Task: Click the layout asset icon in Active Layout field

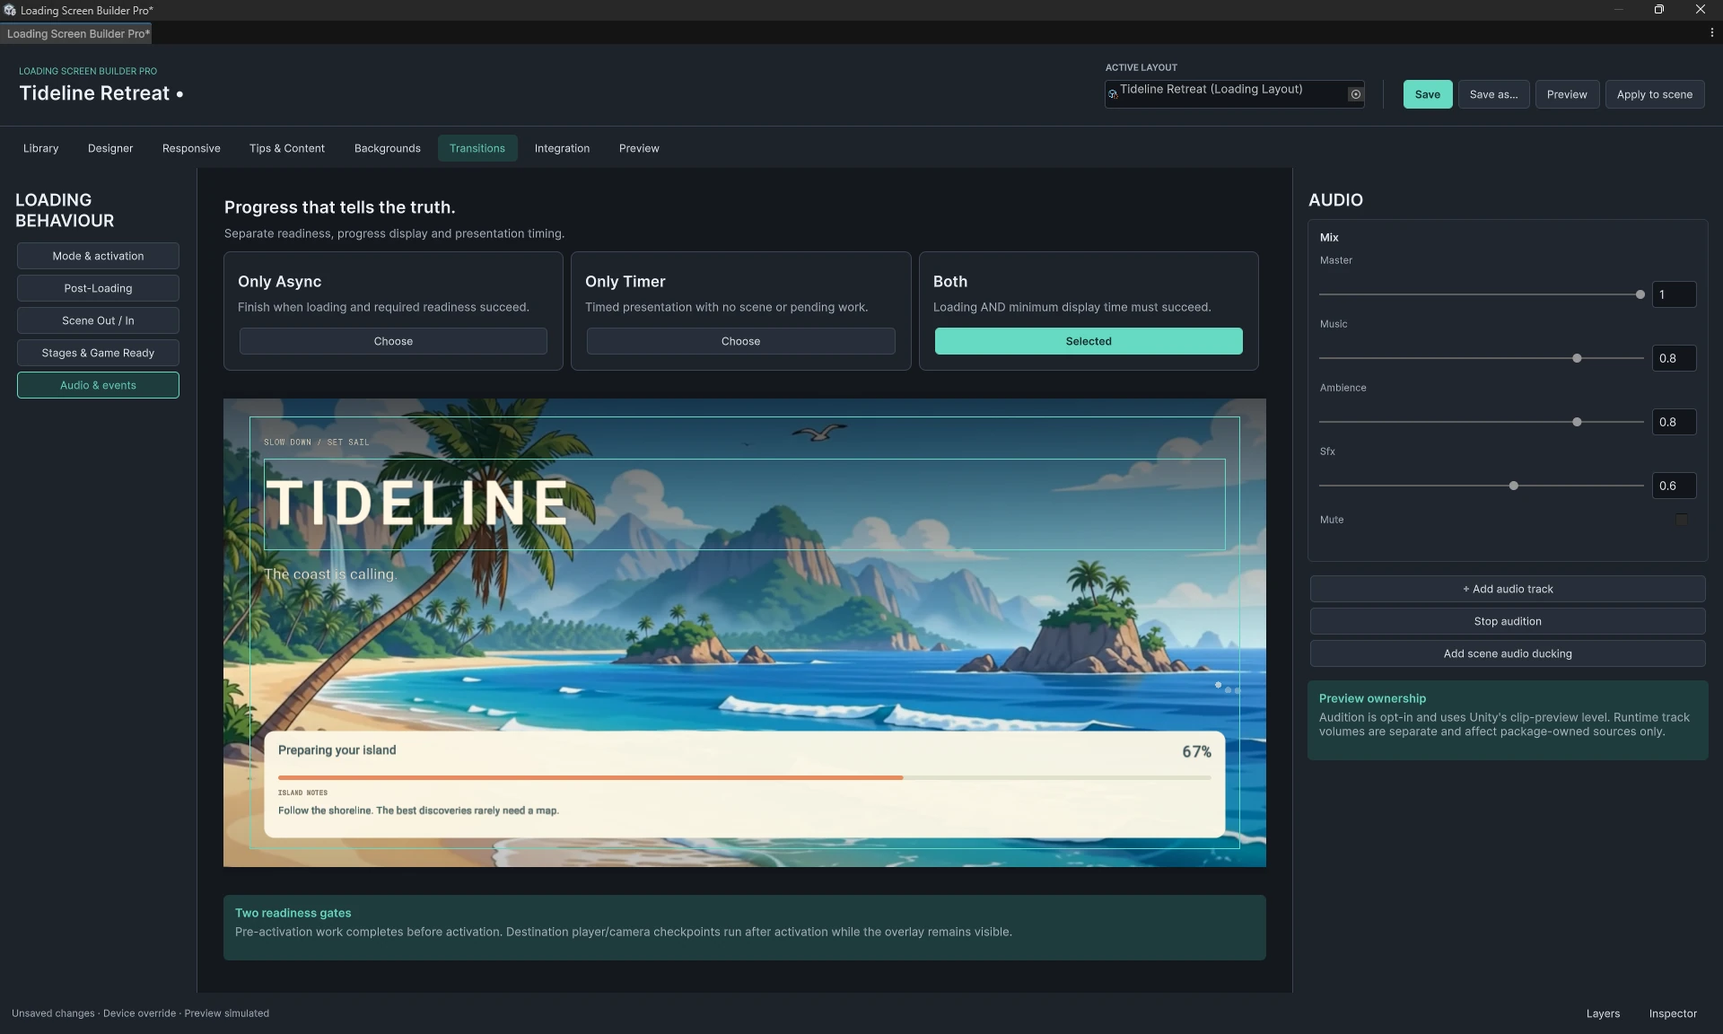Action: (1113, 93)
